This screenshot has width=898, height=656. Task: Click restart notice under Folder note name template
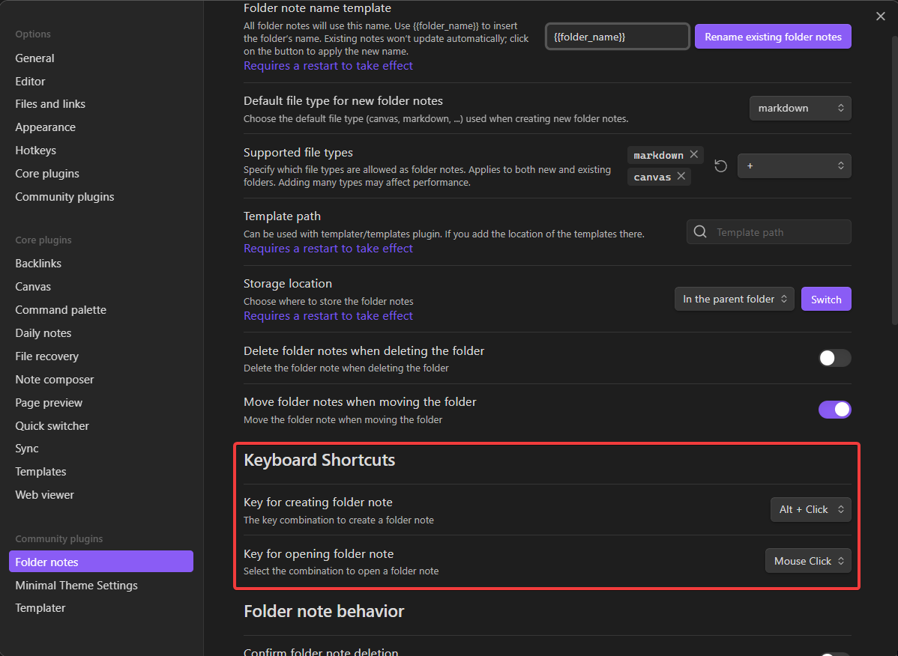coord(328,66)
